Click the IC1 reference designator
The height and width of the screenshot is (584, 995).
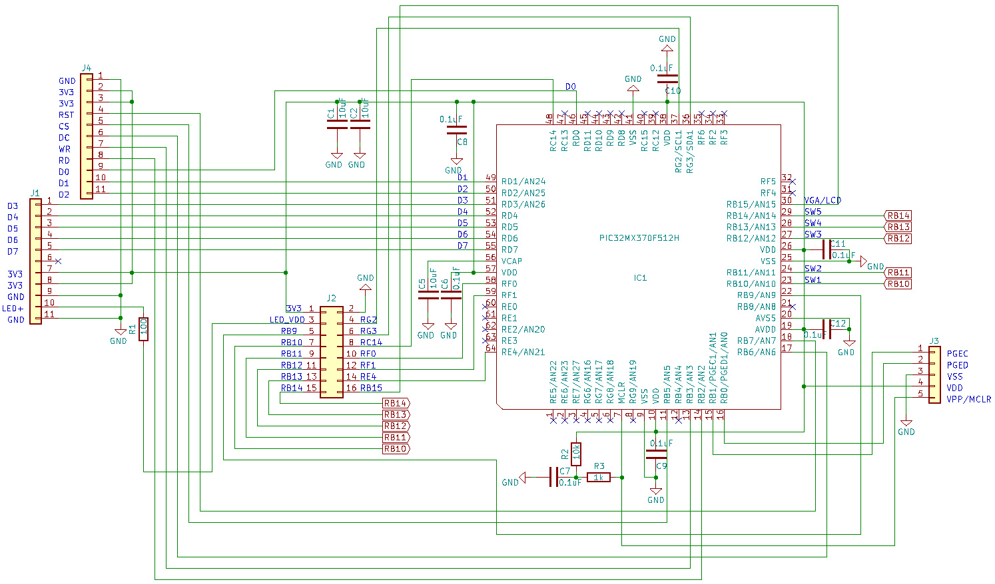pos(640,278)
